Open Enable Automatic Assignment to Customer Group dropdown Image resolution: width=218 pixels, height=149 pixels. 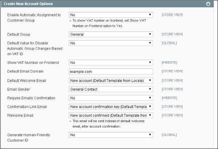(111, 15)
